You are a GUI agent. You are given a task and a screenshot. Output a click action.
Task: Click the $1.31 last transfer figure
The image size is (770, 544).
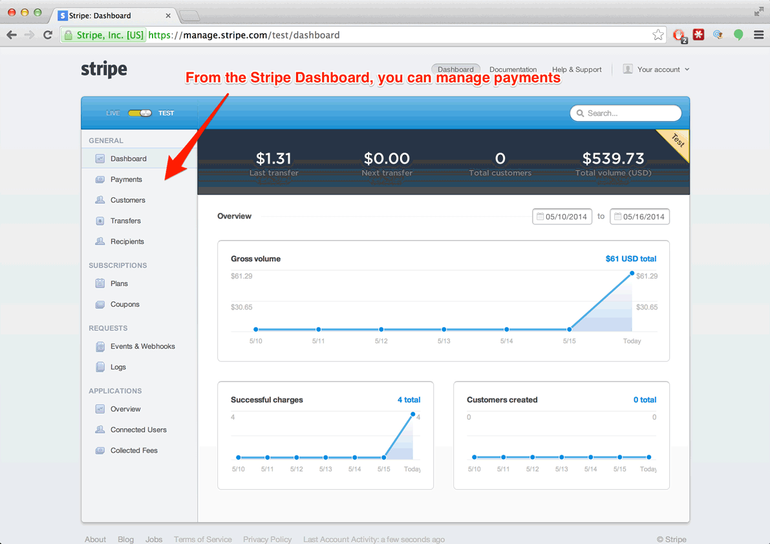[273, 158]
